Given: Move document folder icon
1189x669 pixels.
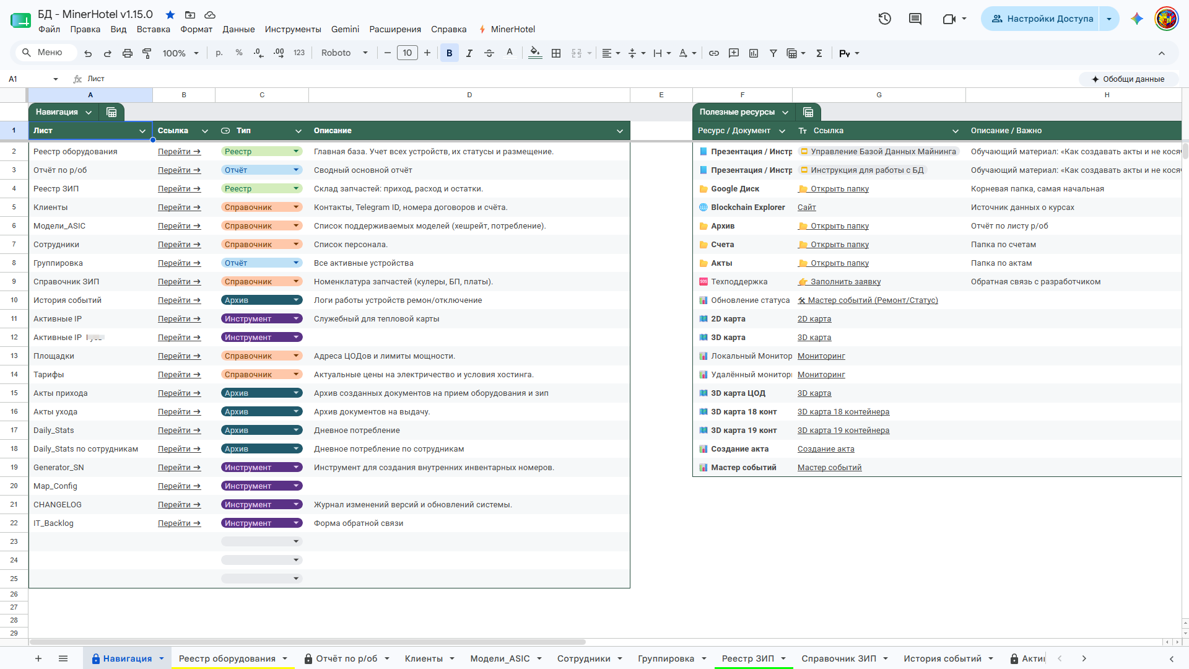Looking at the screenshot, I should click(x=190, y=14).
